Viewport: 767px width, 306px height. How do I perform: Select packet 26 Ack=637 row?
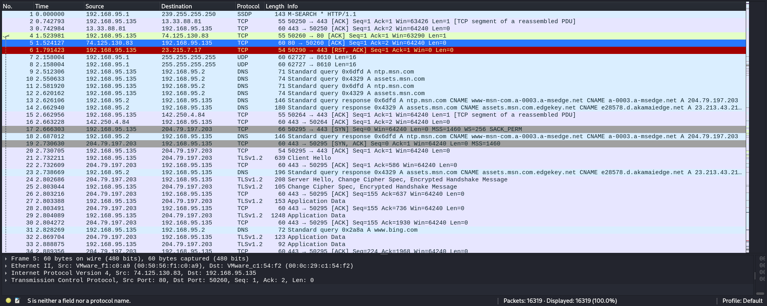pos(374,194)
